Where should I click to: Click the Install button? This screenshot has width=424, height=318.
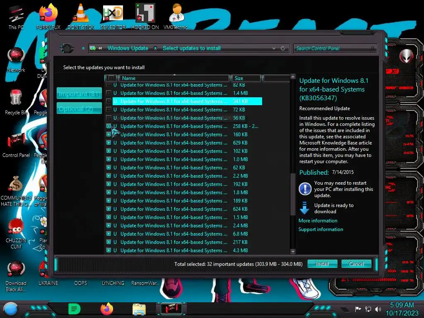pyautogui.click(x=322, y=264)
